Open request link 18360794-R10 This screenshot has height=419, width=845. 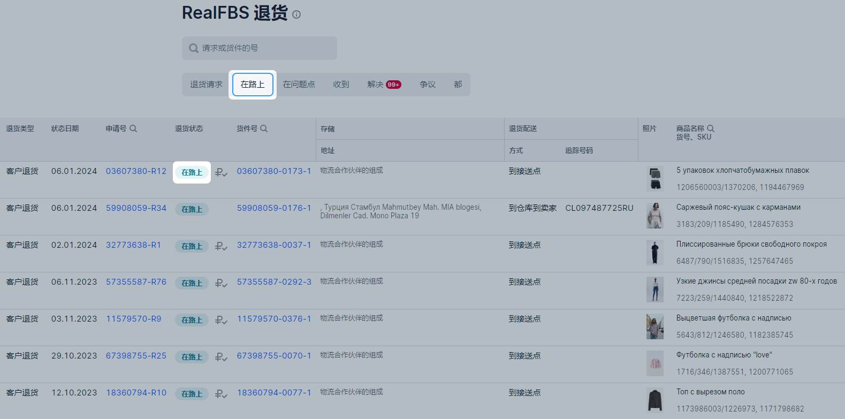point(136,393)
